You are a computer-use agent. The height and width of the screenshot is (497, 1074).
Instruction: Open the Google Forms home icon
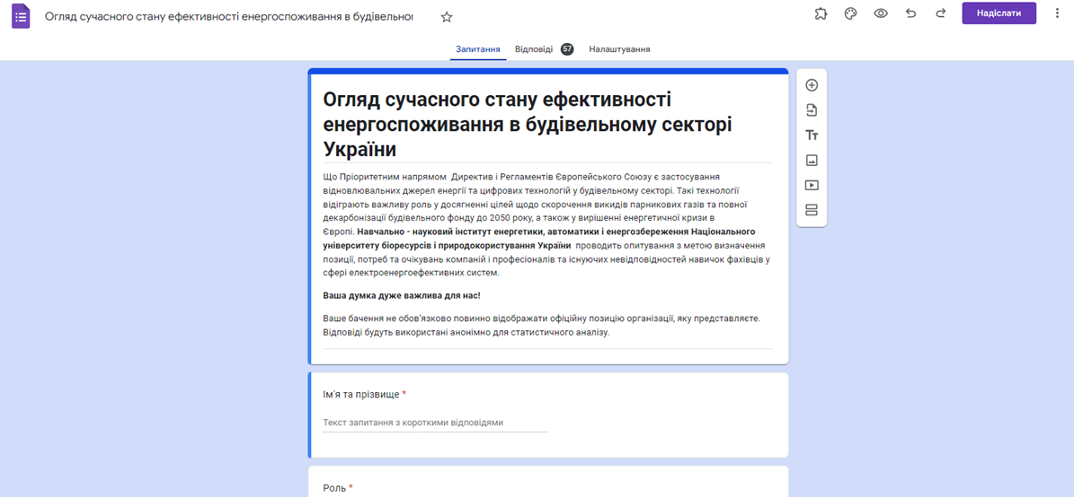point(21,16)
